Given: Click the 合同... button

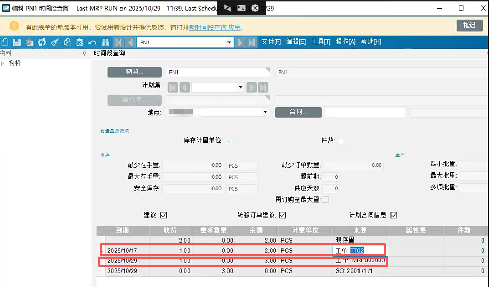Looking at the screenshot, I should click(x=298, y=112).
